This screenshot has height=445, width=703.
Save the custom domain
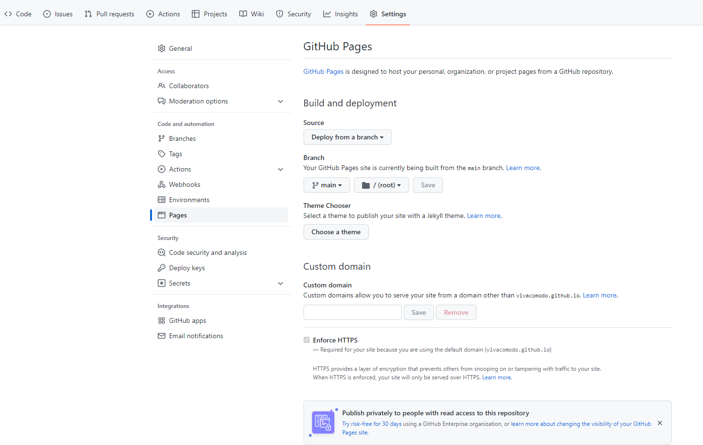[x=419, y=312]
